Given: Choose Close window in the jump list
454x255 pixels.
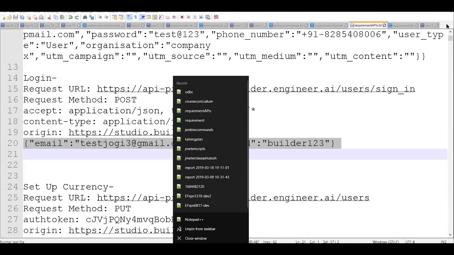Looking at the screenshot, I should click(211, 238).
